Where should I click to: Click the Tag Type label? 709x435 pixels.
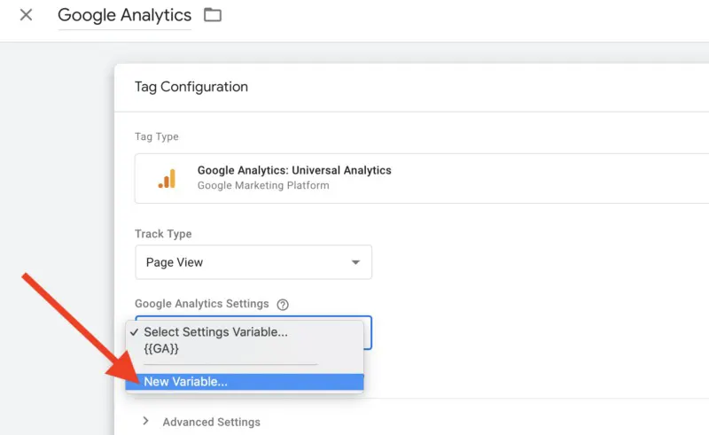(157, 136)
